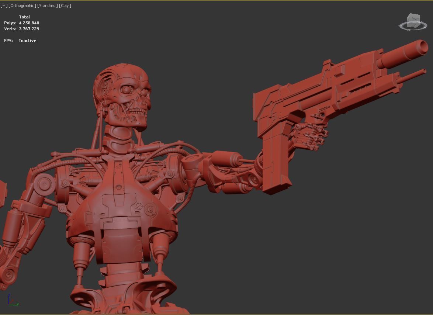Open the [+] viewport general menu
Viewport: 433px width, 315px height.
[x=4, y=6]
